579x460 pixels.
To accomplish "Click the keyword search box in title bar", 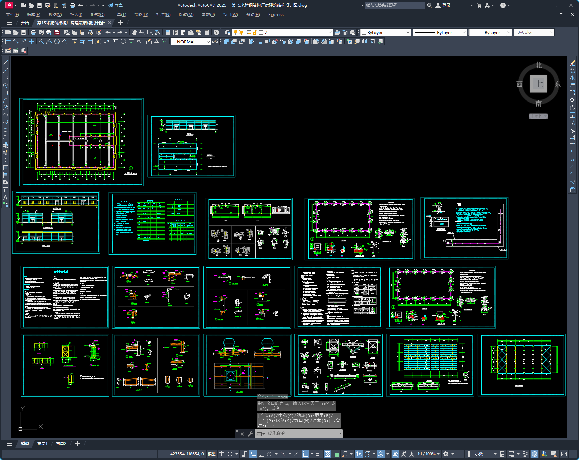I will [395, 5].
